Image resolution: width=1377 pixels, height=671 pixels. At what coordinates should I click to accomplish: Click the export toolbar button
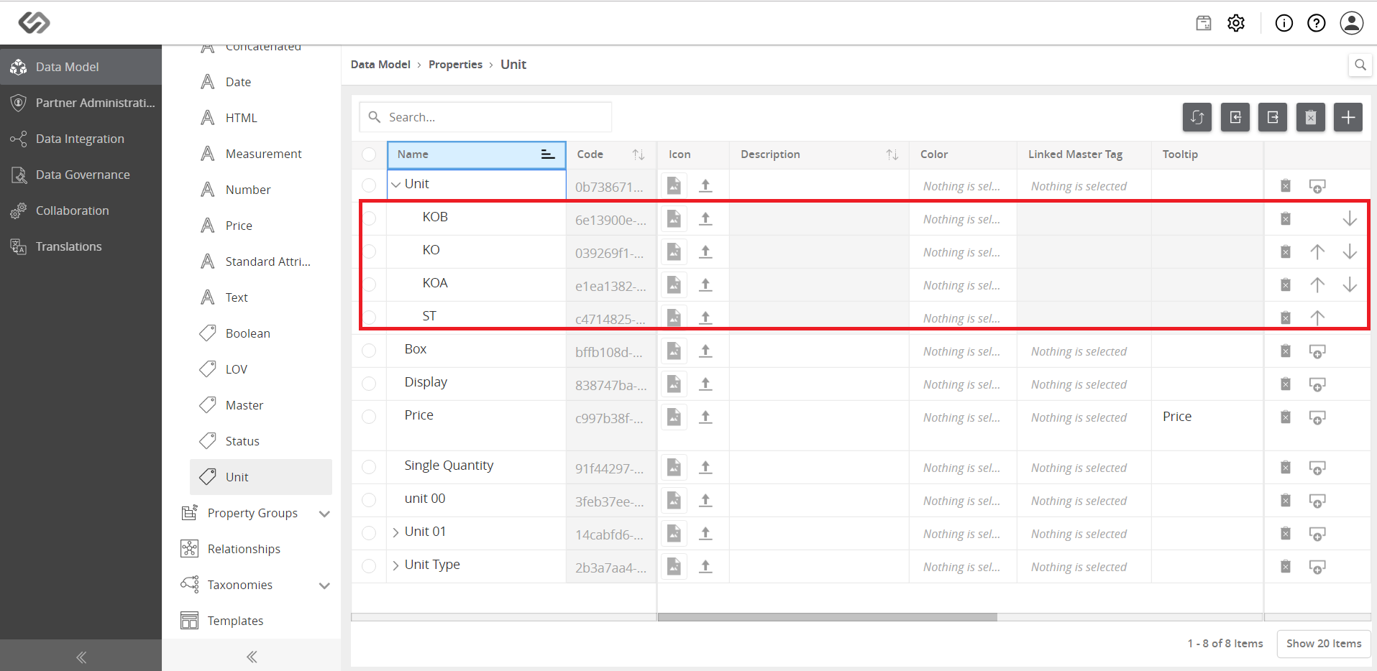[x=1273, y=117]
